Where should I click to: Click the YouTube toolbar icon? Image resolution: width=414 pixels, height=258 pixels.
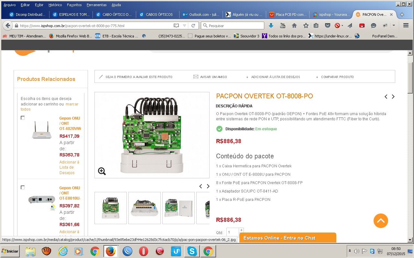[283, 25]
